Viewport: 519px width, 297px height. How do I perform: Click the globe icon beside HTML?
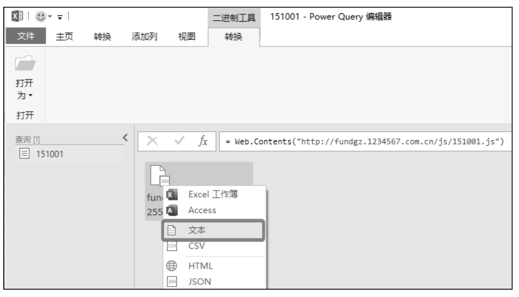click(x=172, y=266)
